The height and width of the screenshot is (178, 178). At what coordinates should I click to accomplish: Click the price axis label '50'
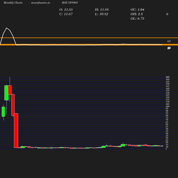(x=167, y=129)
